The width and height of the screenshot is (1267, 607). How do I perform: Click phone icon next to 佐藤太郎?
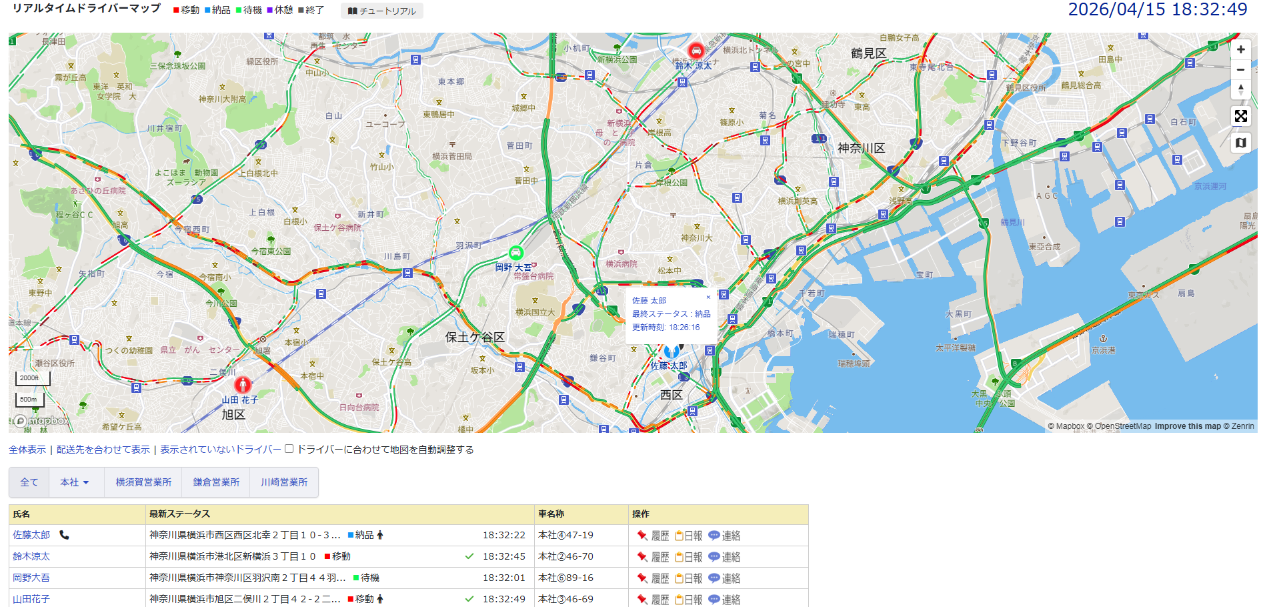(64, 535)
